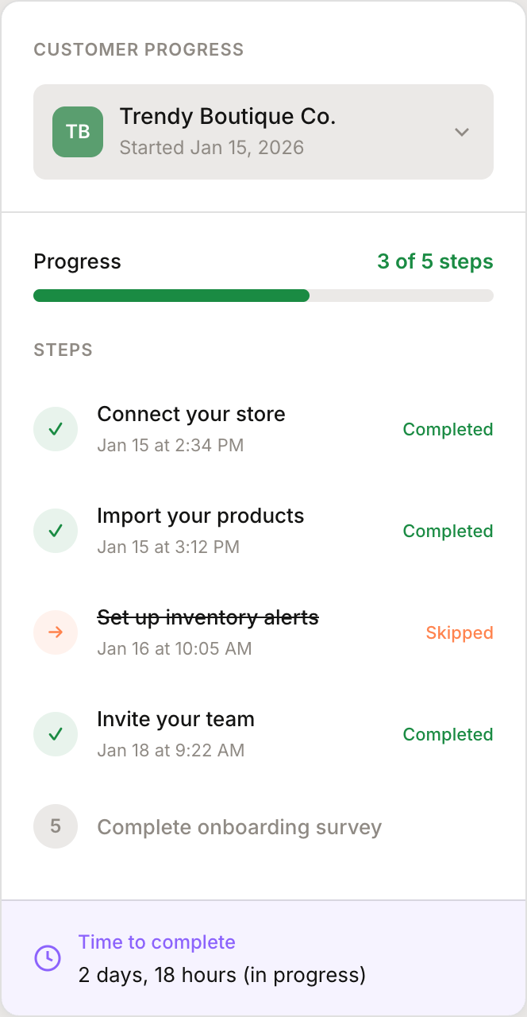
Task: Click the clock icon near Time to complete
Action: pos(48,958)
